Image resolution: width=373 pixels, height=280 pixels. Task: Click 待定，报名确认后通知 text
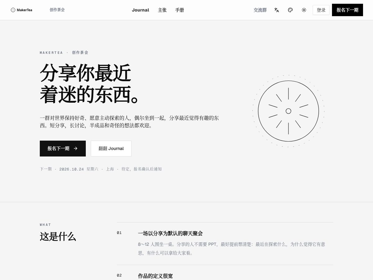(x=141, y=169)
